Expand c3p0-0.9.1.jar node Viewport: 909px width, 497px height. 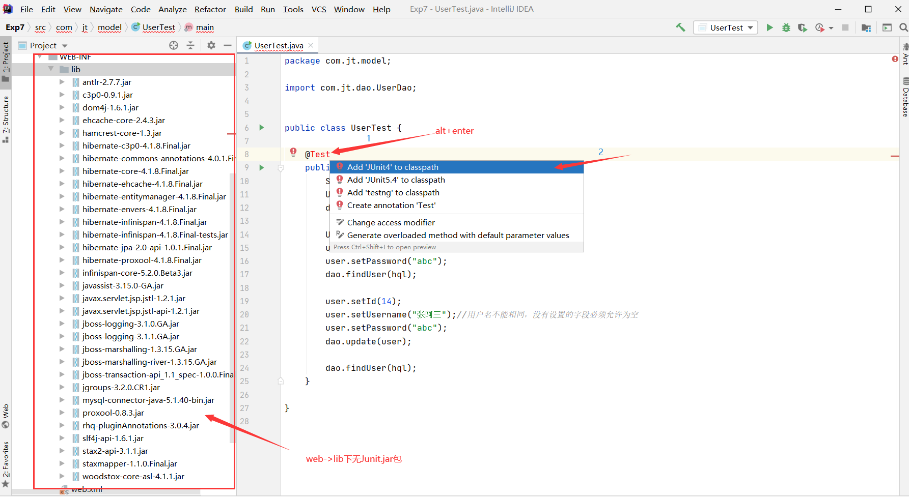pos(62,95)
